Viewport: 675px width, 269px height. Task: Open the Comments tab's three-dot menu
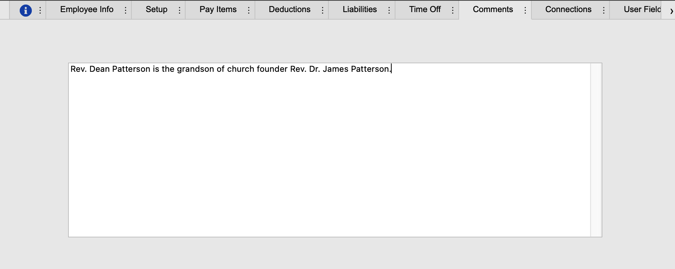[525, 10]
